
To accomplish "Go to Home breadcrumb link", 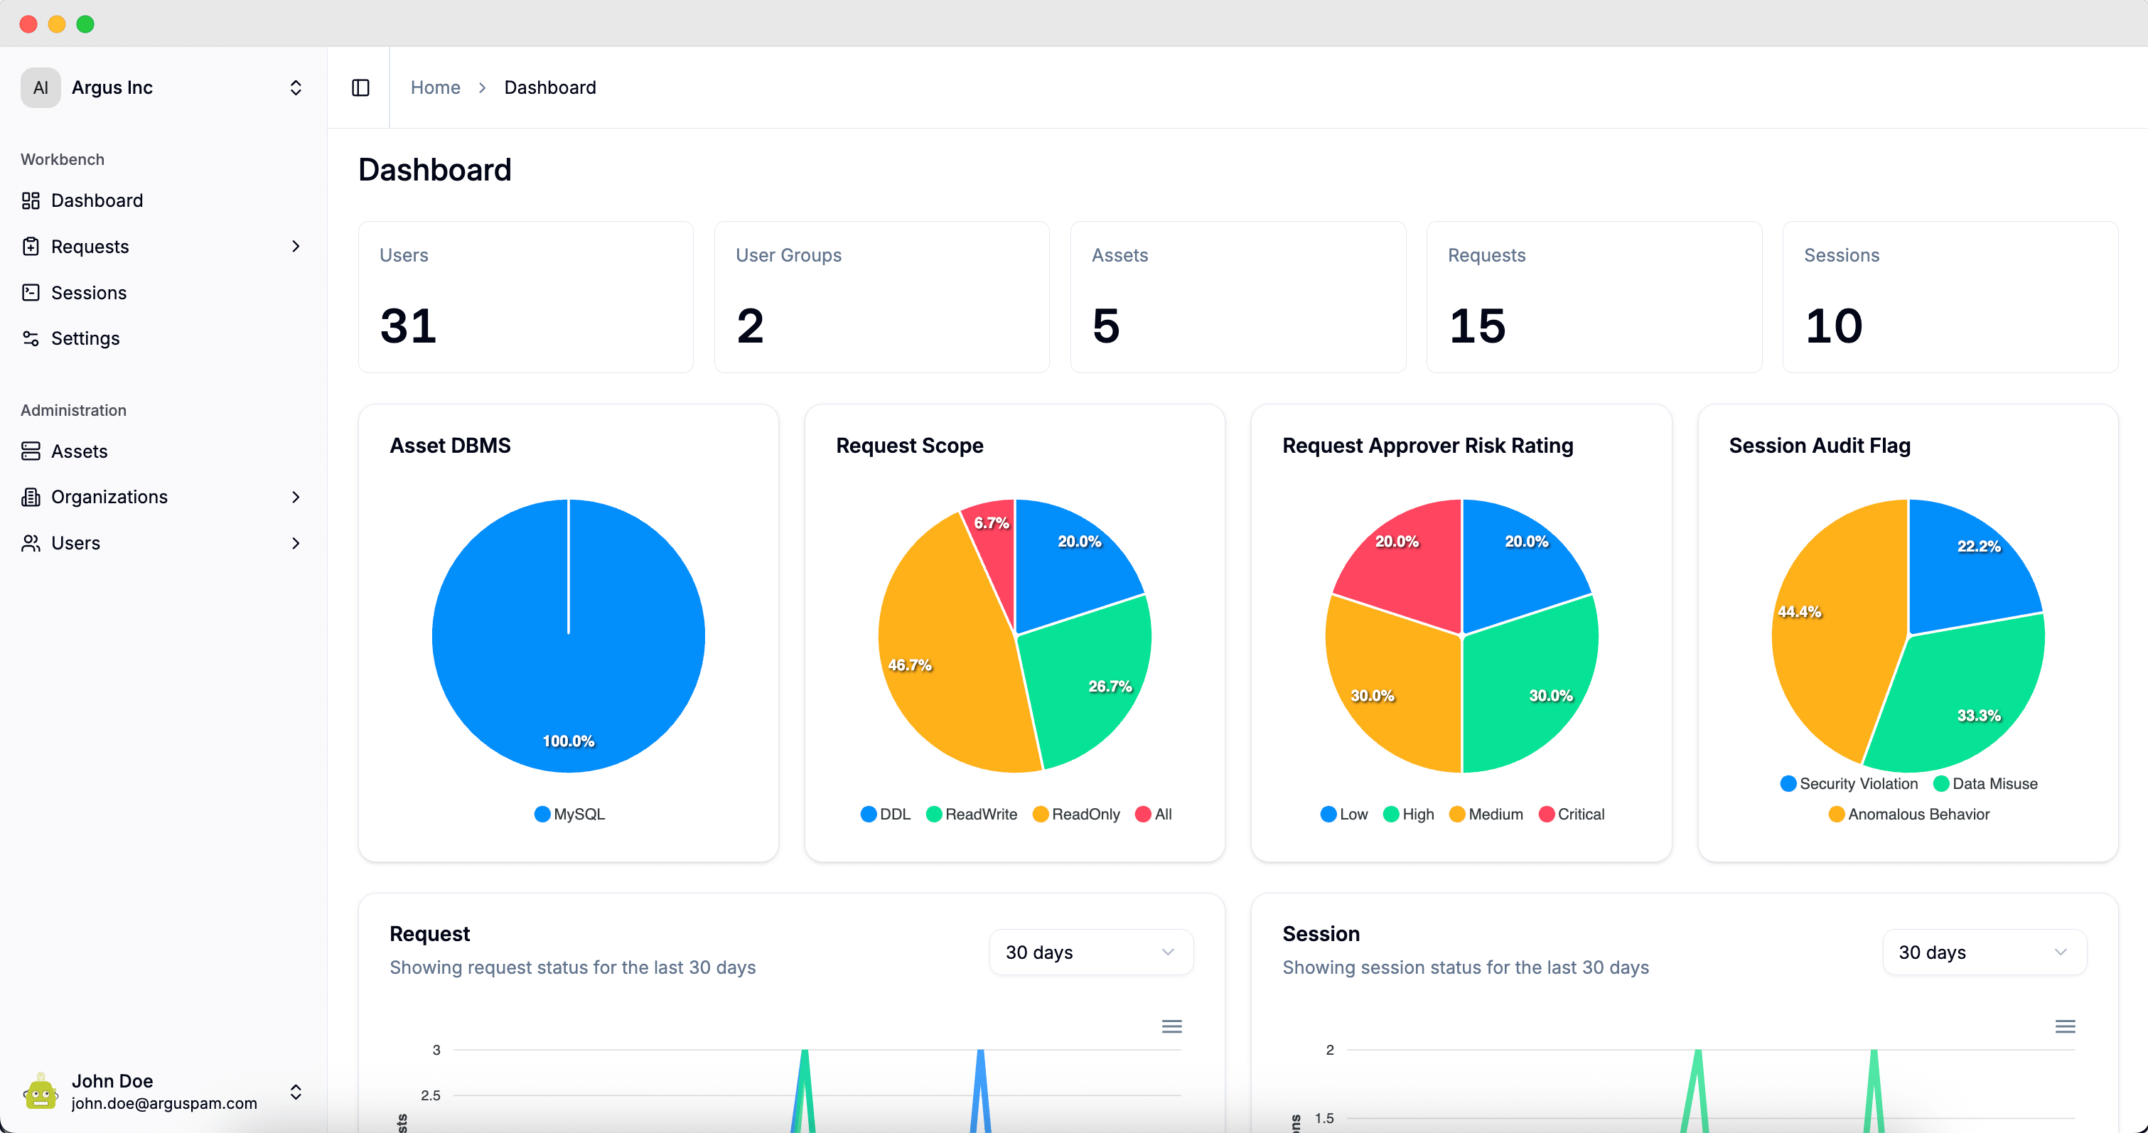I will point(435,87).
